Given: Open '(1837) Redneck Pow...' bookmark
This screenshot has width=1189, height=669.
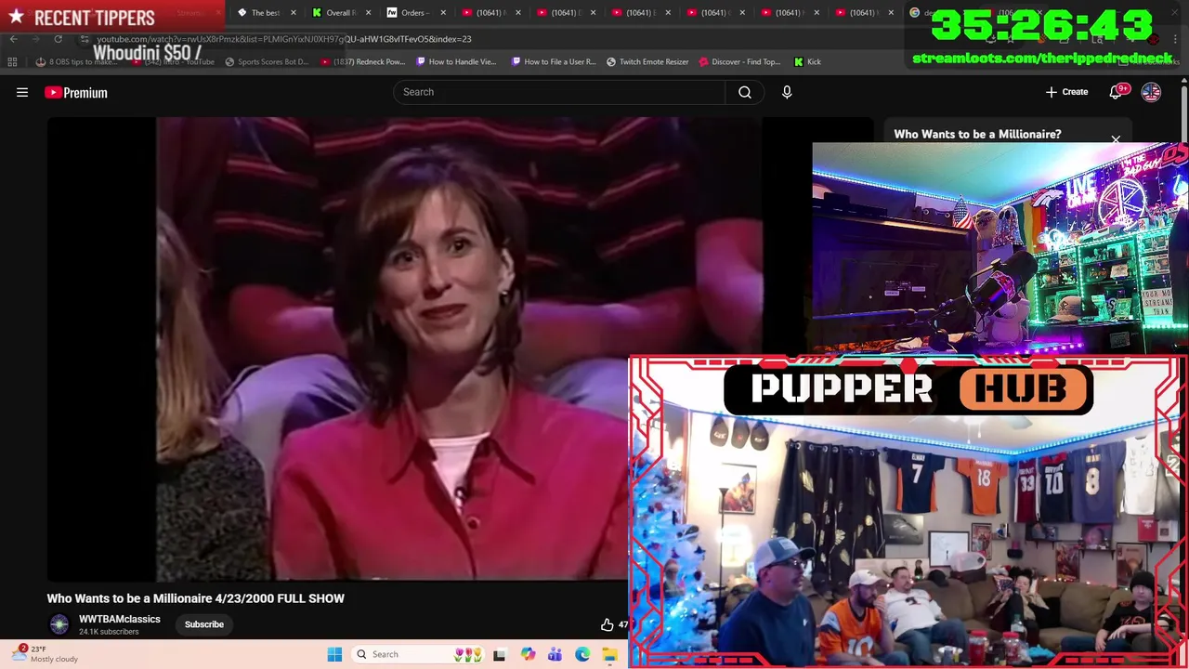Looking at the screenshot, I should coord(362,61).
